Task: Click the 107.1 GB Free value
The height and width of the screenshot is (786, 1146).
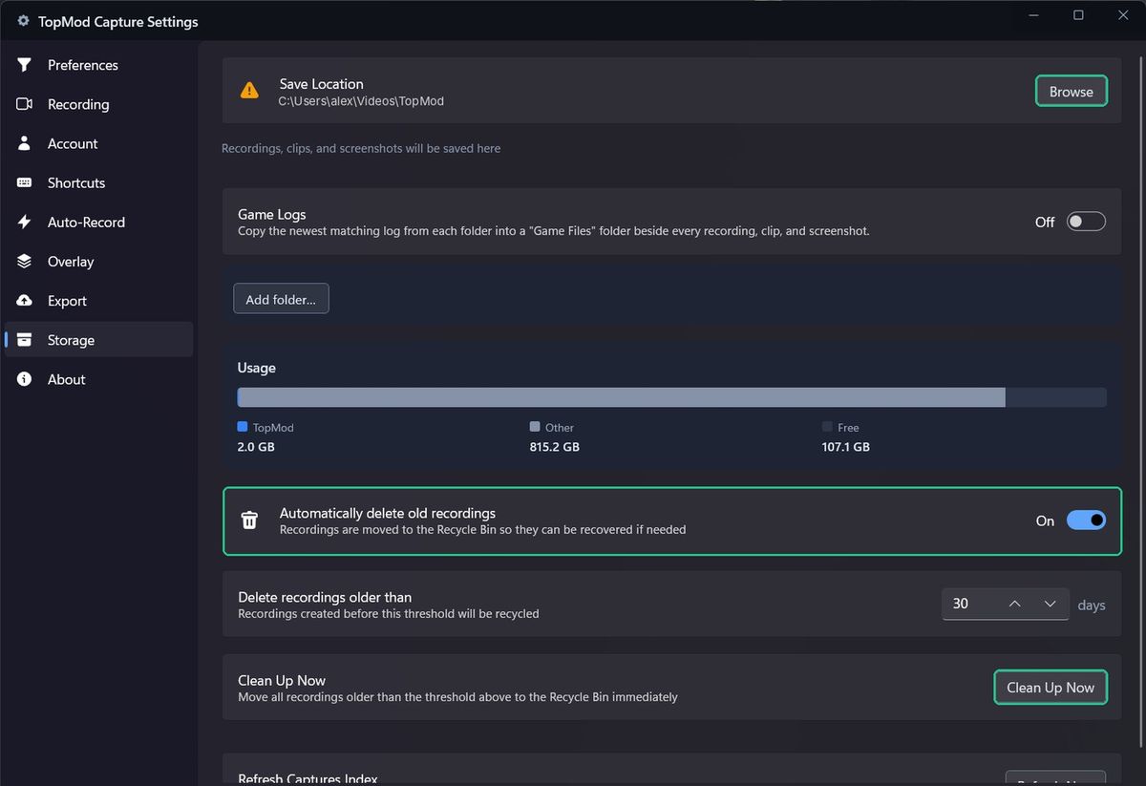Action: [846, 447]
